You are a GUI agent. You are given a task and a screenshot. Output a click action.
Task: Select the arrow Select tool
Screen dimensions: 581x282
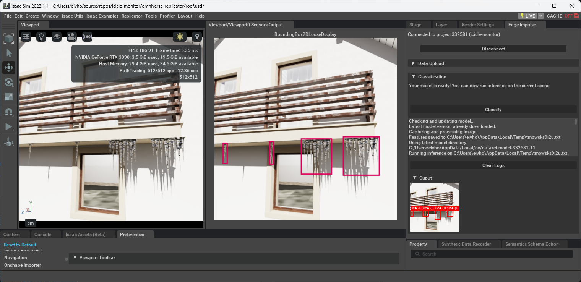point(9,53)
